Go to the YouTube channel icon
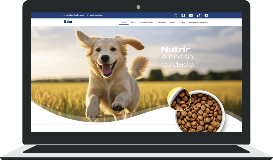Image resolution: width=273 pixels, height=160 pixels. click(x=206, y=15)
